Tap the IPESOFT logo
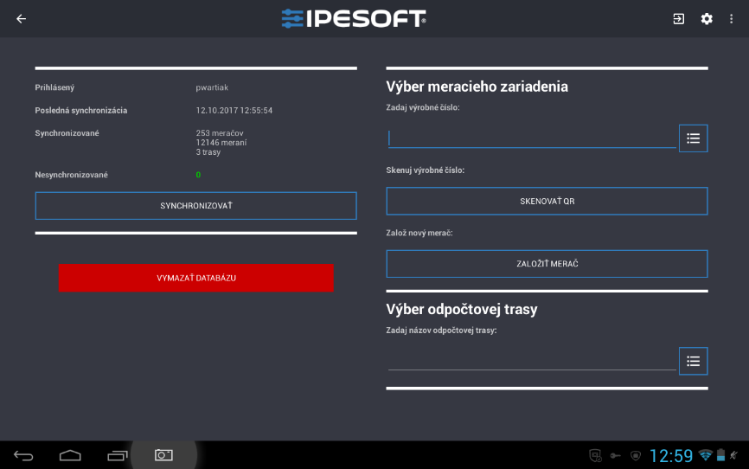Screen dimensions: 749x469 [354, 19]
